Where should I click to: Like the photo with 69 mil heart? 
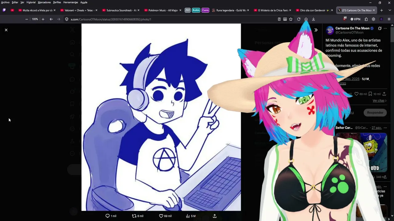click(161, 216)
